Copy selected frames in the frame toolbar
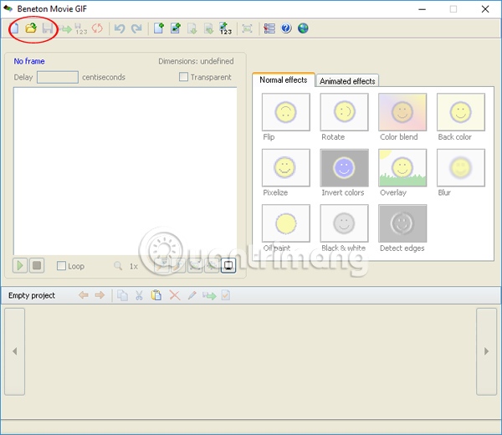Screen dimensions: 502x435 pos(122,295)
